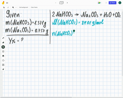Click the blue Share button
This screenshot has width=123, height=98.
tap(112, 3)
